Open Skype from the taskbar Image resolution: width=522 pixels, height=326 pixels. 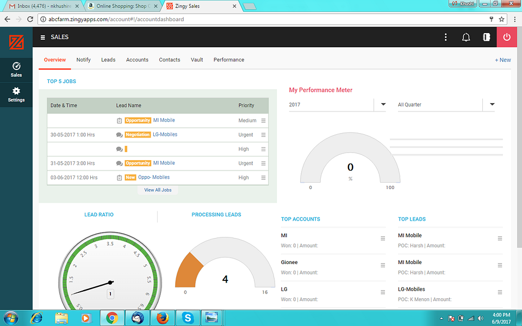tap(188, 318)
